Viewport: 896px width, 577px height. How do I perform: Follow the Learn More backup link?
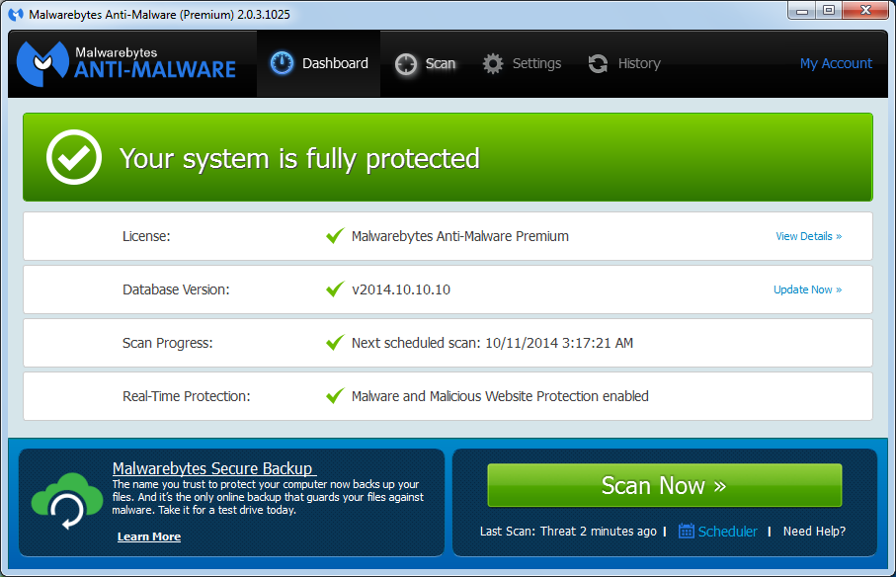(x=149, y=536)
